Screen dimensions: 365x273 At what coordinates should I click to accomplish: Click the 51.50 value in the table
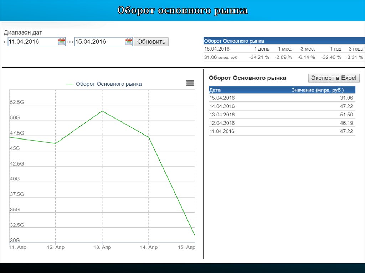[346, 115]
